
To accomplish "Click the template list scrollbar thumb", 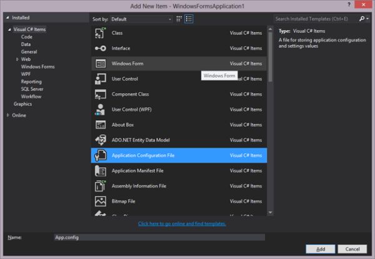I will click(270, 57).
